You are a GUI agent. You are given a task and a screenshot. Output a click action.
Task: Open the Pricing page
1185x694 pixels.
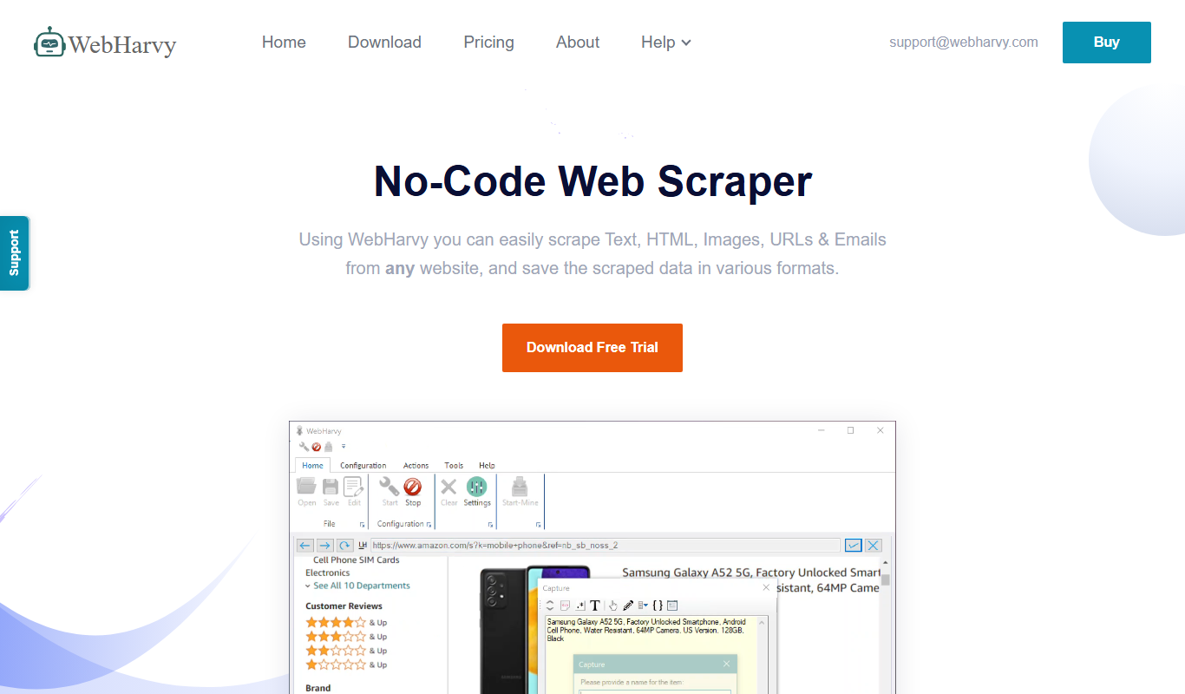click(x=488, y=43)
